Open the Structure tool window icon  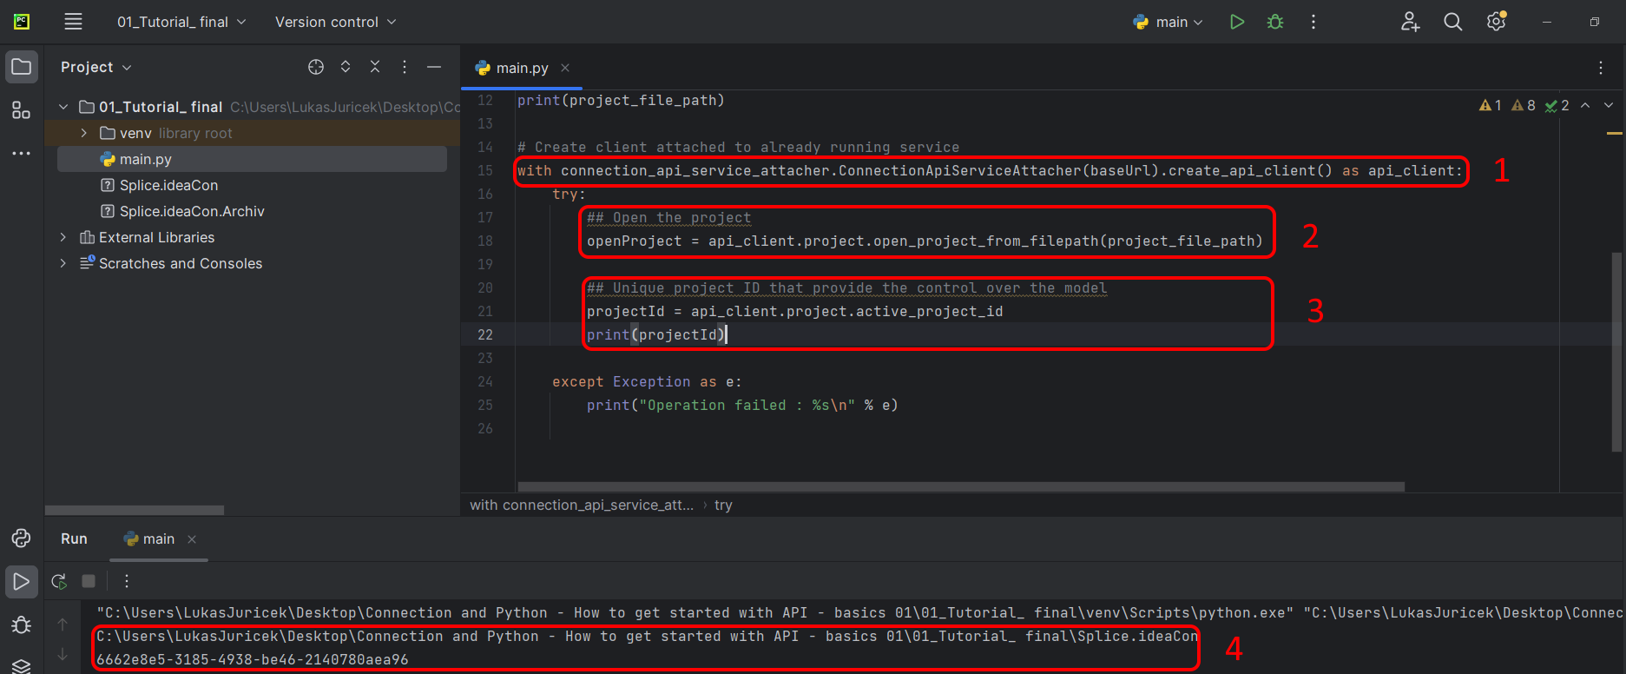click(x=21, y=110)
